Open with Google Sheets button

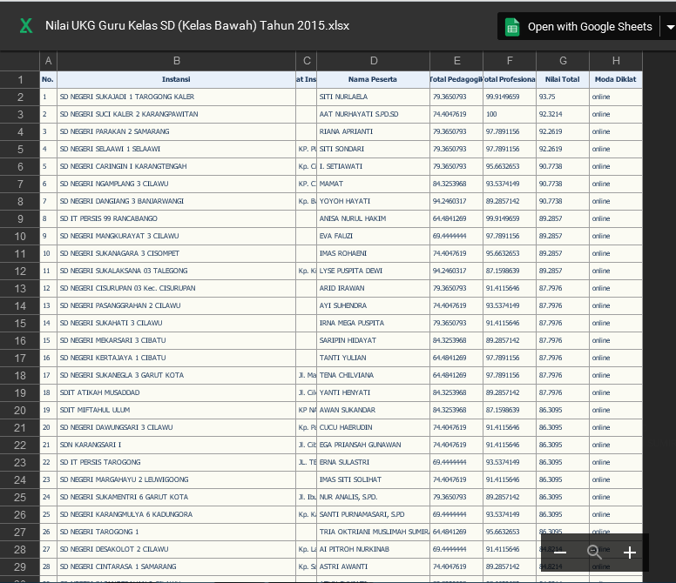point(578,27)
